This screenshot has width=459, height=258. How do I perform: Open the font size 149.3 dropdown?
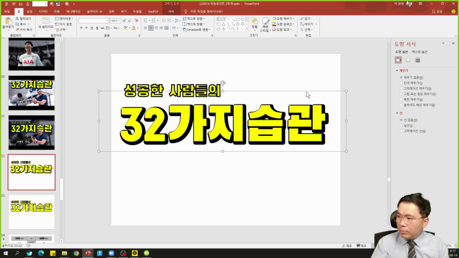[119, 21]
